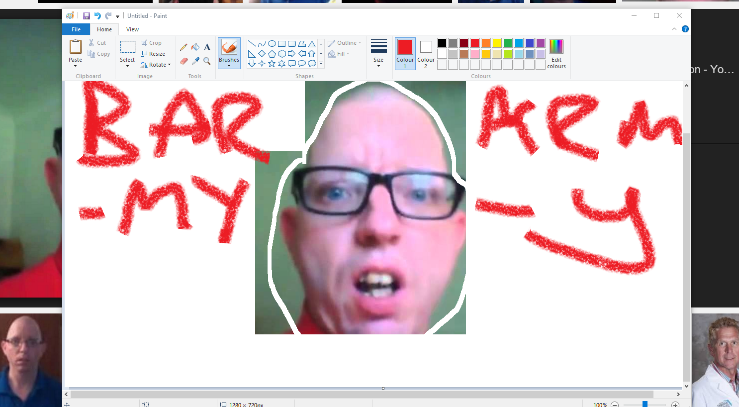Screen dimensions: 739x407
Task: Redo the action in title bar
Action: pos(108,16)
